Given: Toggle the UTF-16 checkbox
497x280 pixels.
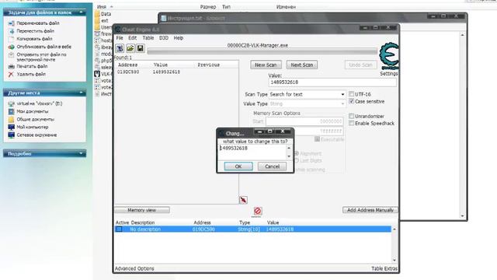Looking at the screenshot, I should click(351, 94).
